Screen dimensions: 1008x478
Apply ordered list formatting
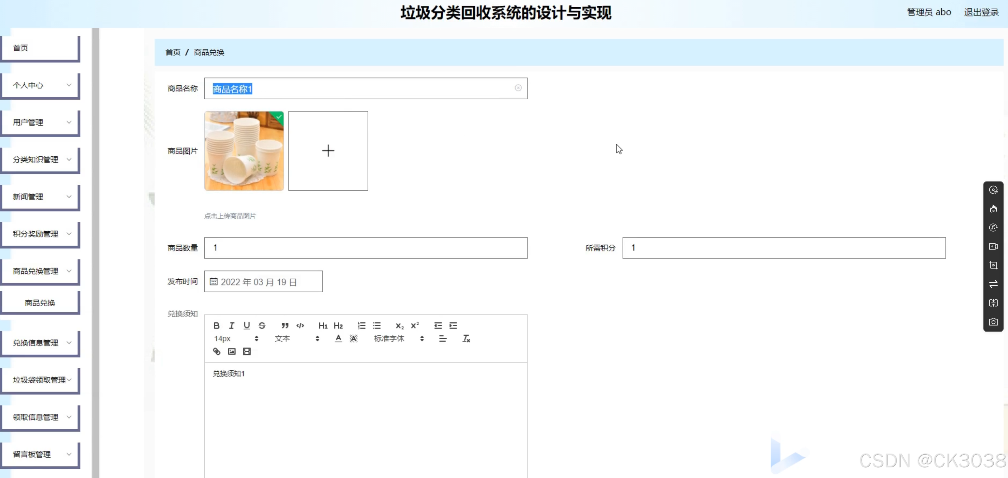pyautogui.click(x=361, y=326)
